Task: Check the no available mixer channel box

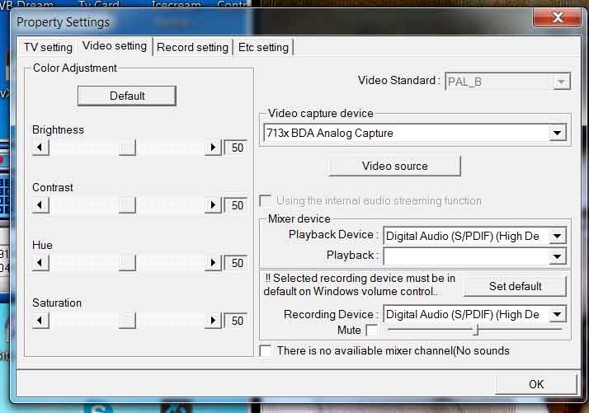Action: (266, 351)
